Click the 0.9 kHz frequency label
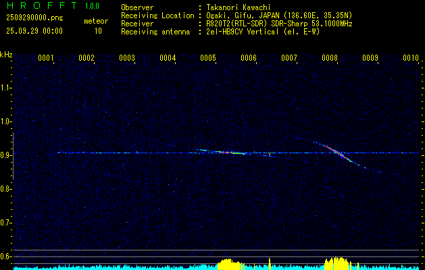Viewport: 425px width, 270px height. pos(5,155)
